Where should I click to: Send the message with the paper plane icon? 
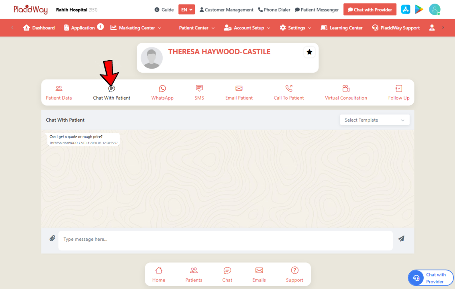point(401,238)
